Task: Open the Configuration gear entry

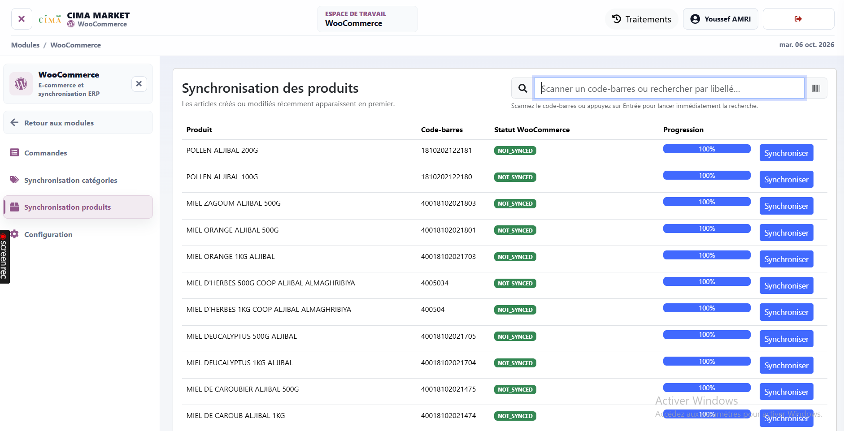Action: [78, 234]
